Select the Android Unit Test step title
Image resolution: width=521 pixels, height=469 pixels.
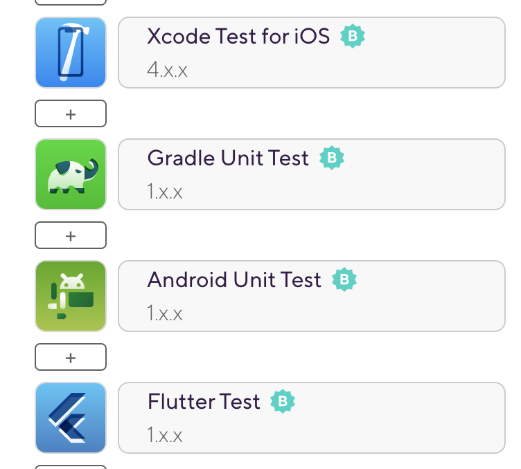[234, 279]
